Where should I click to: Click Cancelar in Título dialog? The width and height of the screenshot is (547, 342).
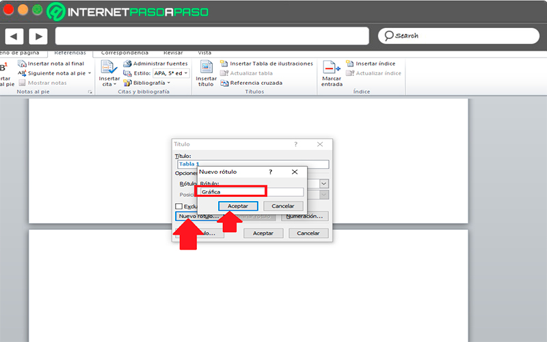coord(308,233)
